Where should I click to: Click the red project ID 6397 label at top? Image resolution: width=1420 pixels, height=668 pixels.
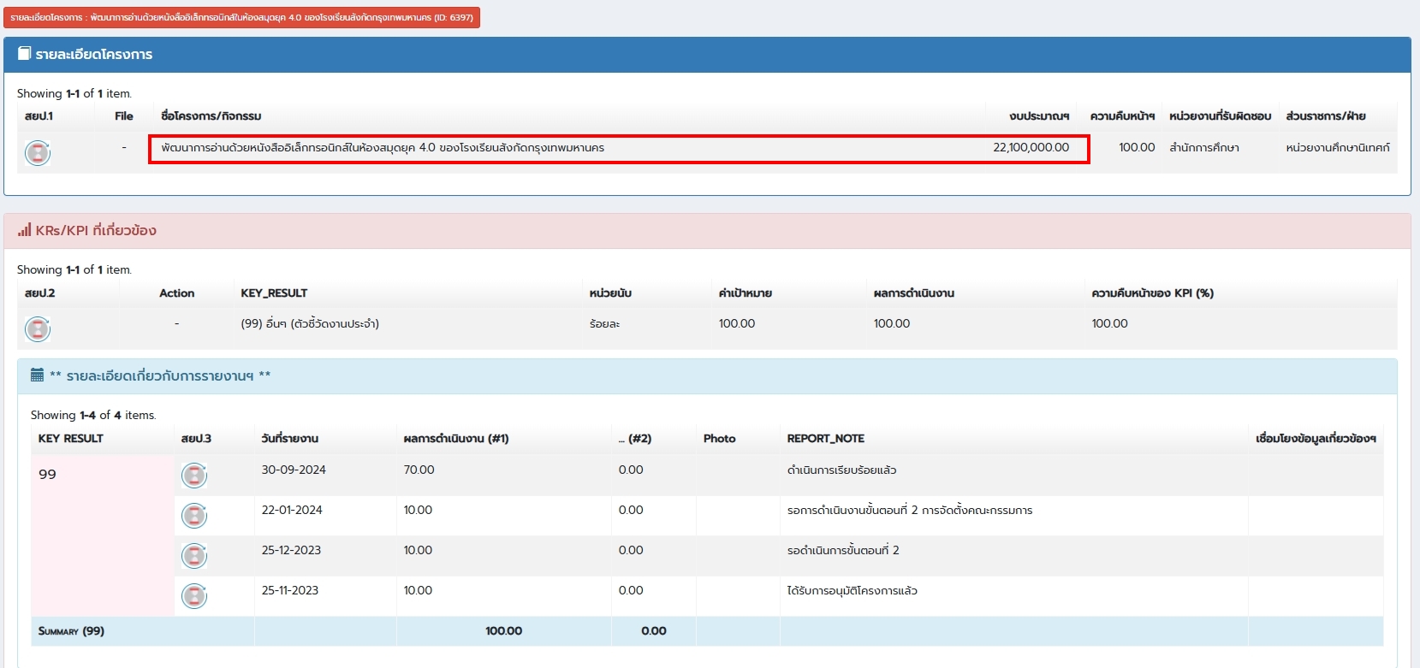click(241, 17)
